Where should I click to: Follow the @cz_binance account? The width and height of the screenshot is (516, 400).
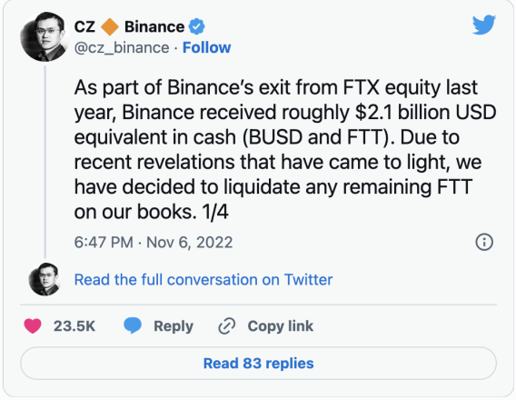(x=206, y=48)
